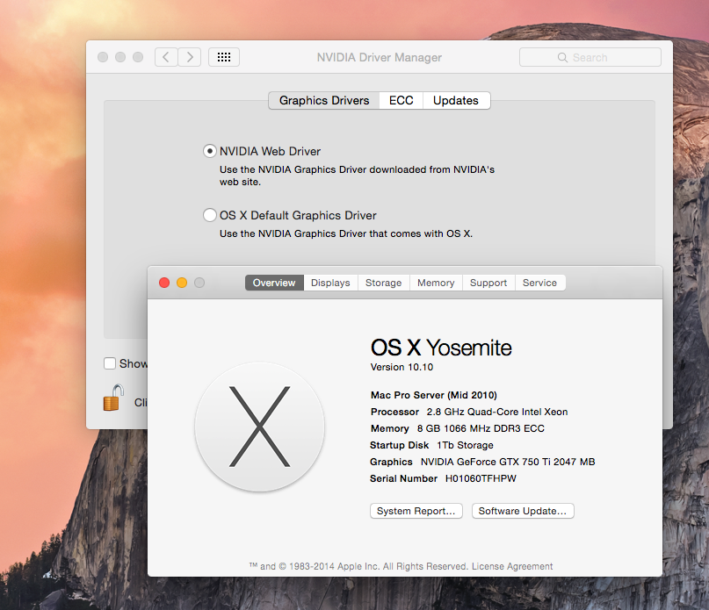The height and width of the screenshot is (610, 709).
Task: Click 2.8 GHz Quad-Core Intel Xeon text
Action: 497,412
